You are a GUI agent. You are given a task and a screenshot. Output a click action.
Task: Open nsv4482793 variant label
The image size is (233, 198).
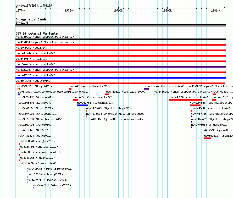[216, 130]
